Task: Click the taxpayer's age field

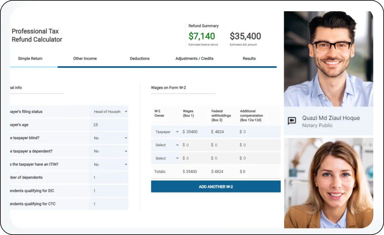Action: (x=109, y=125)
